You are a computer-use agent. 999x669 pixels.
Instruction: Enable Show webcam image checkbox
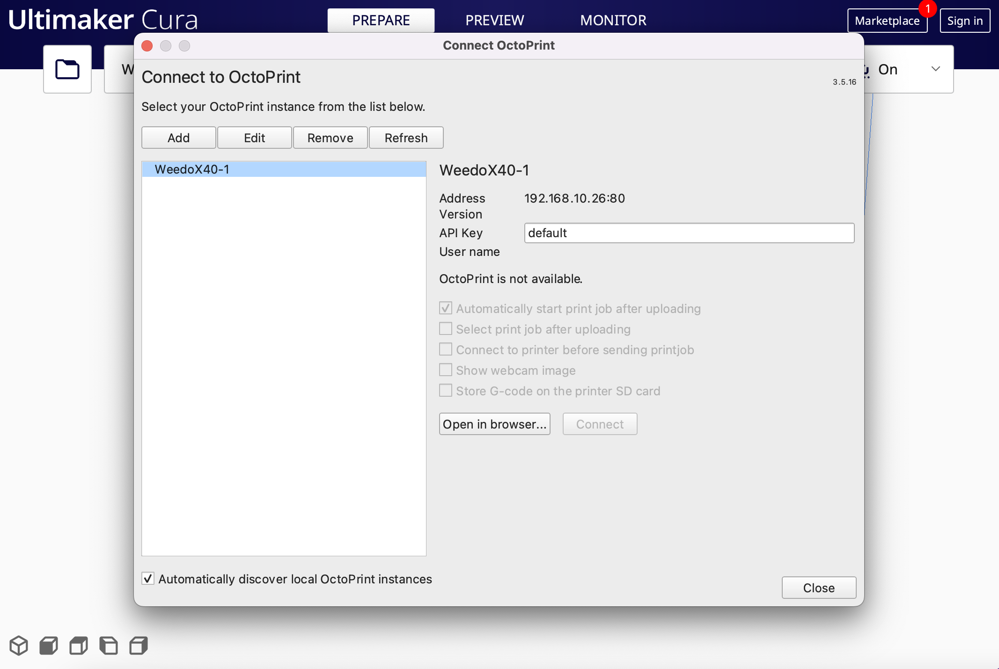pos(446,370)
